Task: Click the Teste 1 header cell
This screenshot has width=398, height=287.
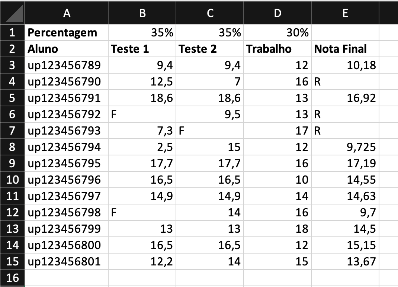Action: click(x=142, y=49)
